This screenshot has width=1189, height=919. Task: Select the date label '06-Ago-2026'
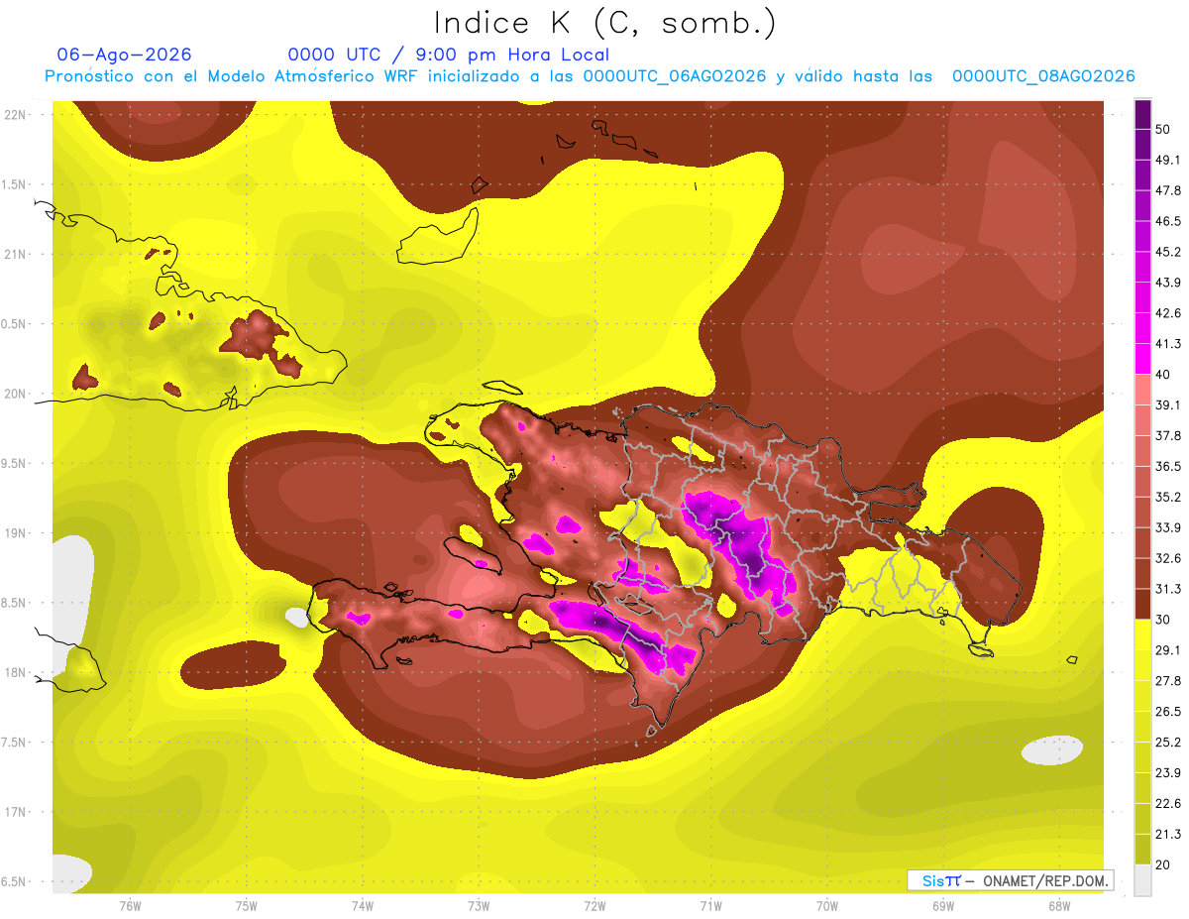point(125,55)
